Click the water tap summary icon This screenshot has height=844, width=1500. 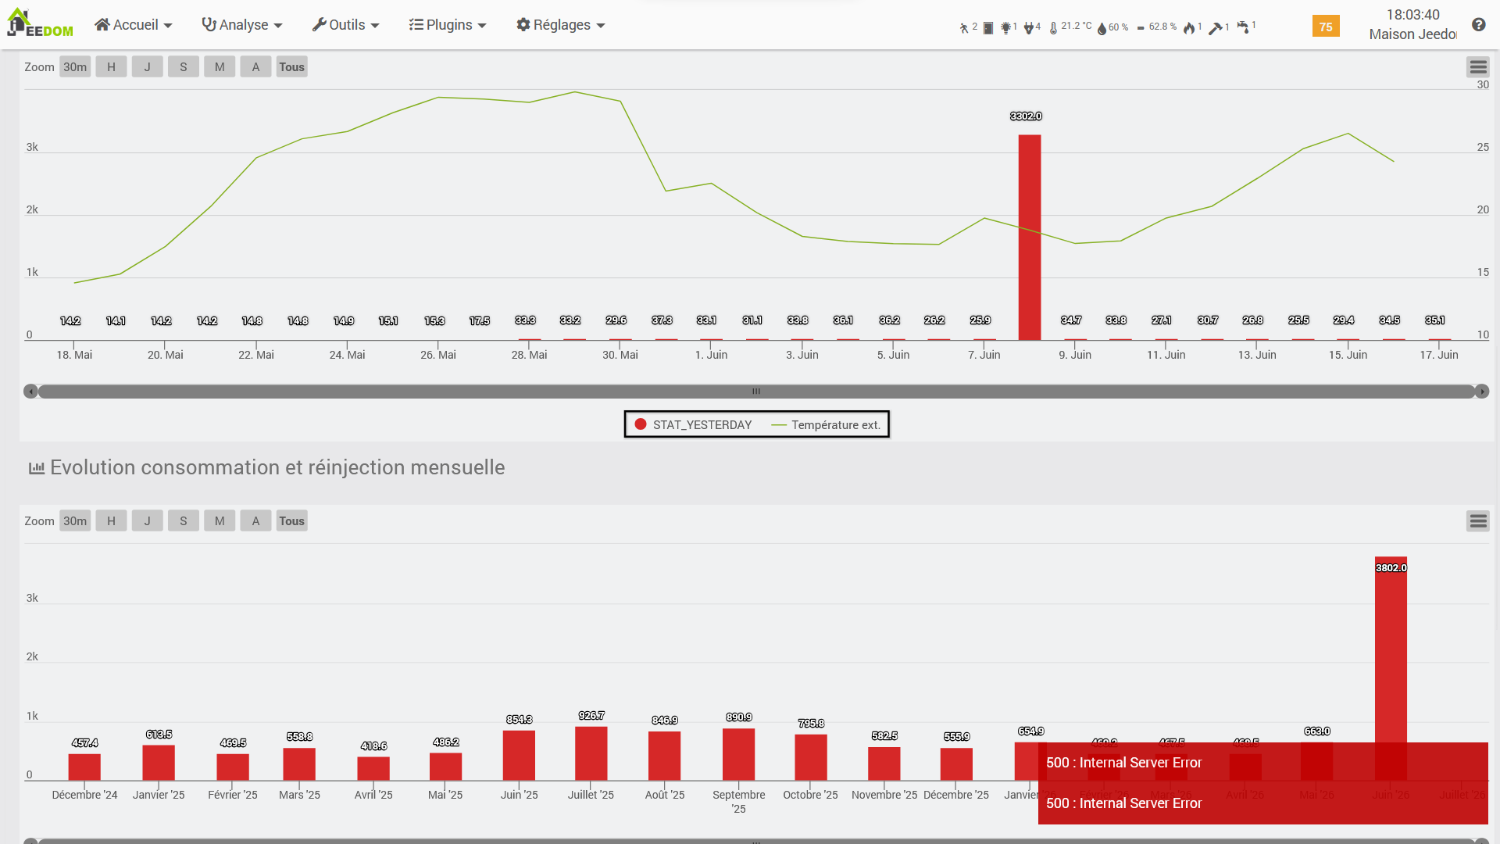(1242, 28)
